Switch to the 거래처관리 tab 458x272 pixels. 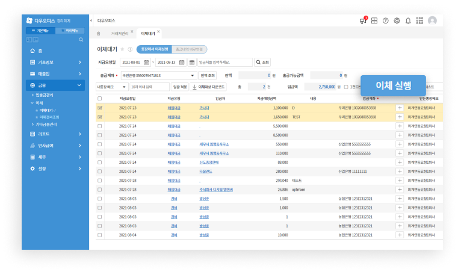[120, 34]
